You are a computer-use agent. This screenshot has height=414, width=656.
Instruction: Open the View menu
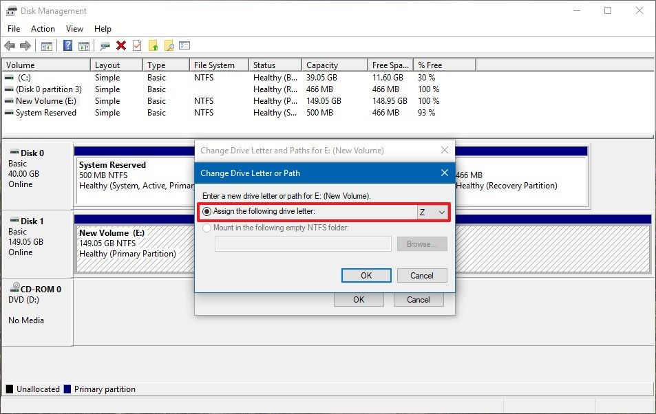(x=74, y=28)
